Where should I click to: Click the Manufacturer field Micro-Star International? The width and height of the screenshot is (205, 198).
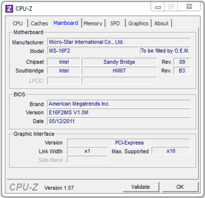pyautogui.click(x=119, y=42)
